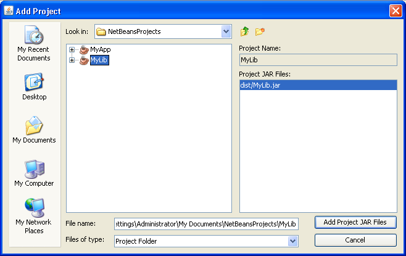
Task: Click the Create New Folder icon
Action: (260, 31)
